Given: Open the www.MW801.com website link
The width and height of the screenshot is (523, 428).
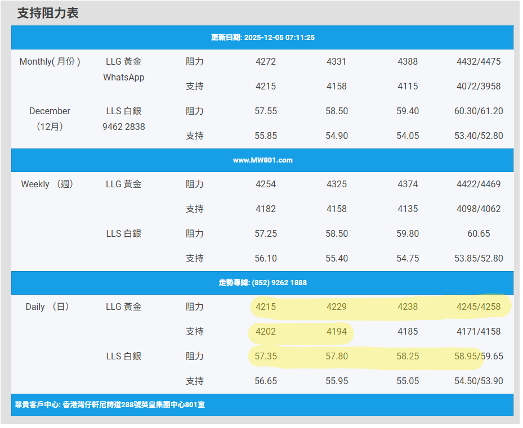Looking at the screenshot, I should [262, 160].
